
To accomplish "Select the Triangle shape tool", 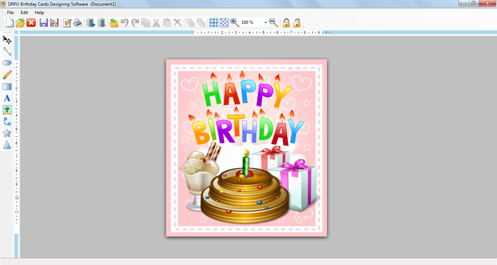I will [x=7, y=145].
